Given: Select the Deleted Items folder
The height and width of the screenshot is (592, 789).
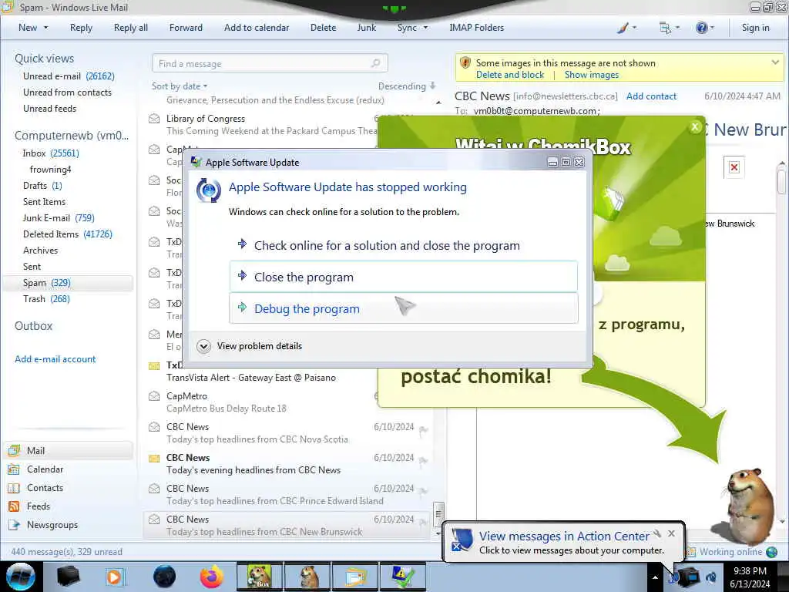Looking at the screenshot, I should coord(68,234).
